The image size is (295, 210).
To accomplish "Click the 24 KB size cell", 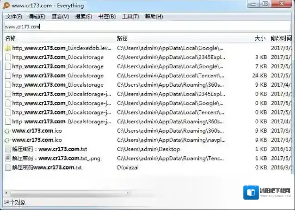I will (x=259, y=76).
